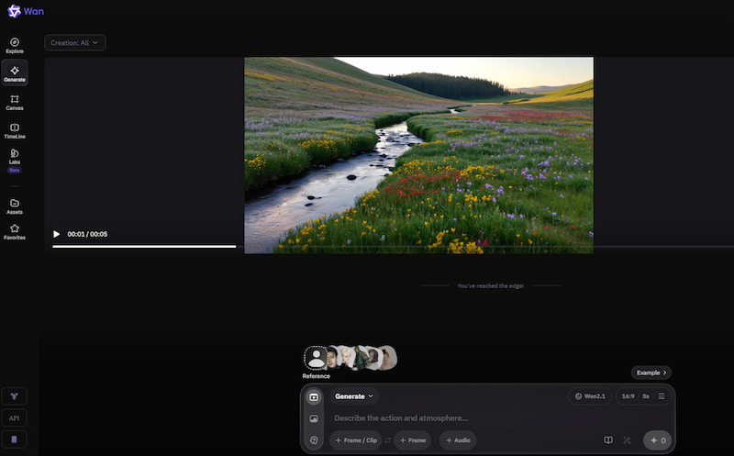This screenshot has width=734, height=456.
Task: Switch to image generation mode icon
Action: [x=314, y=418]
